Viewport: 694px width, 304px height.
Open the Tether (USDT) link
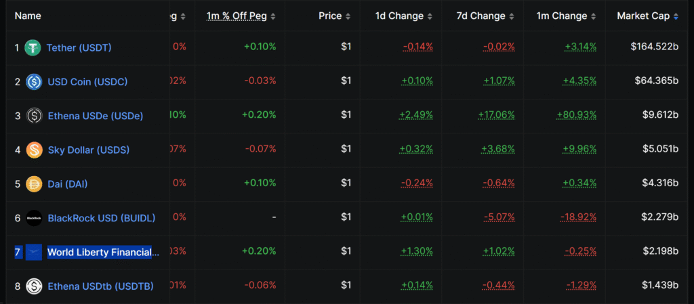click(x=79, y=47)
